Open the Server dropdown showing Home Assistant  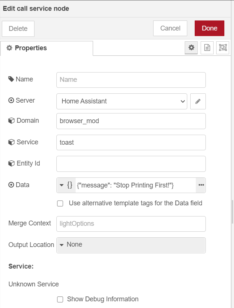pos(122,101)
